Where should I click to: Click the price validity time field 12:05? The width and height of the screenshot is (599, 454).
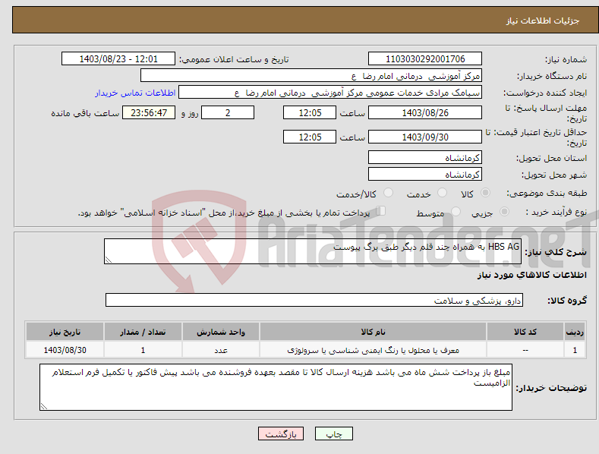[310, 137]
